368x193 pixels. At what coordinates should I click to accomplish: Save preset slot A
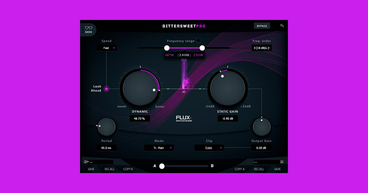coord(91,169)
